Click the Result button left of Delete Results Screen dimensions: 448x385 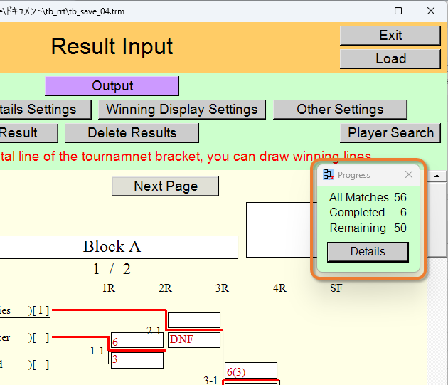coord(29,133)
